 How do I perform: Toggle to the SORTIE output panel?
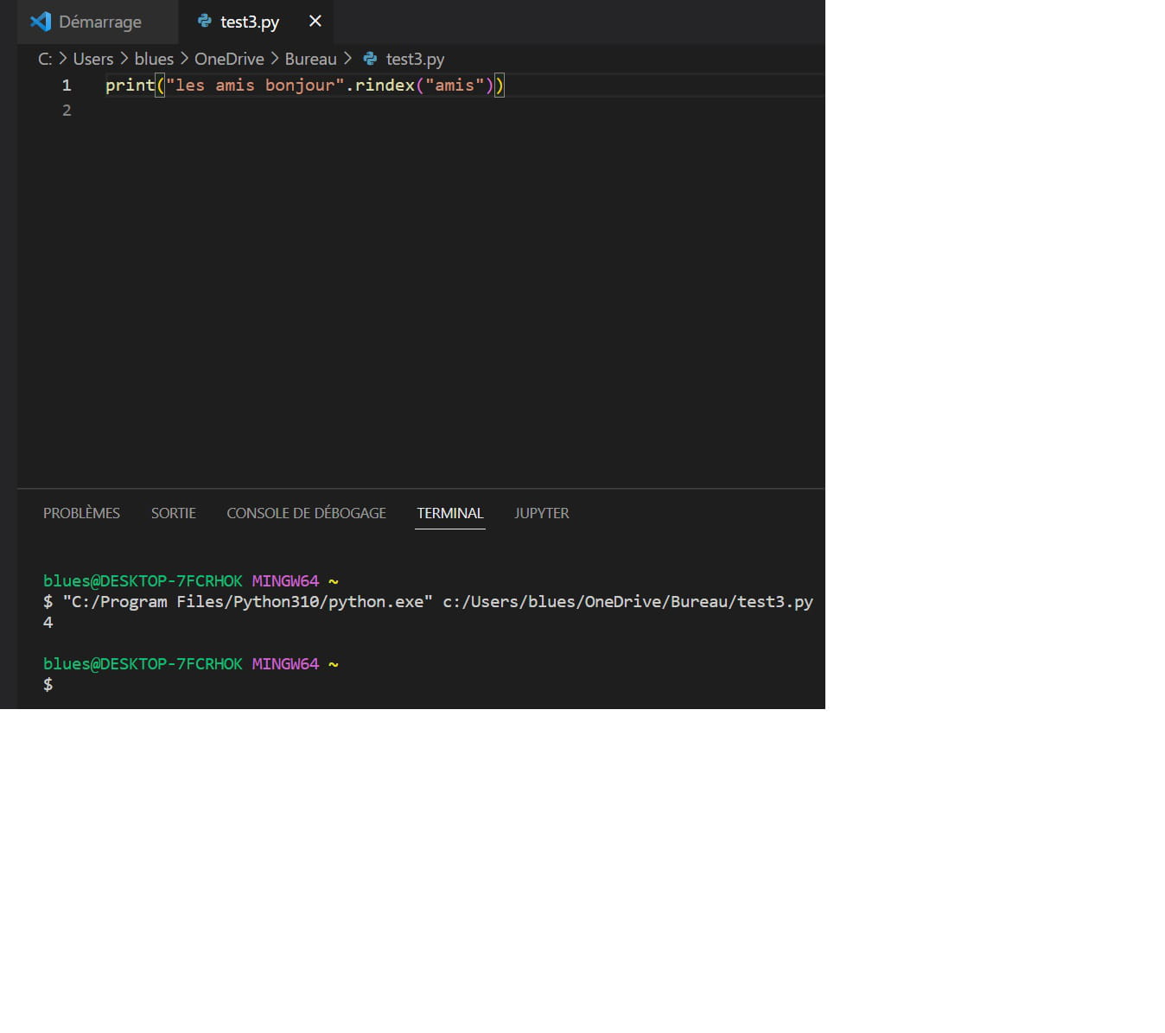click(x=173, y=513)
